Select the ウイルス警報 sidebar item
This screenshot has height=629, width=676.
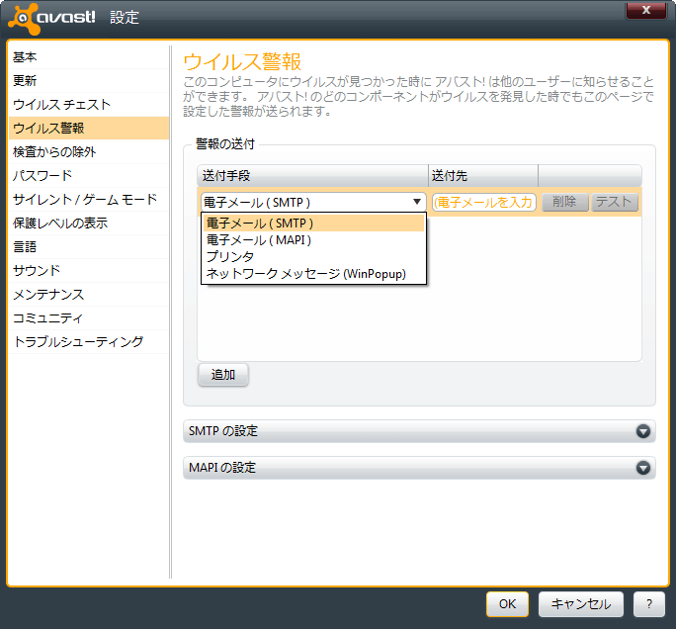click(x=89, y=129)
